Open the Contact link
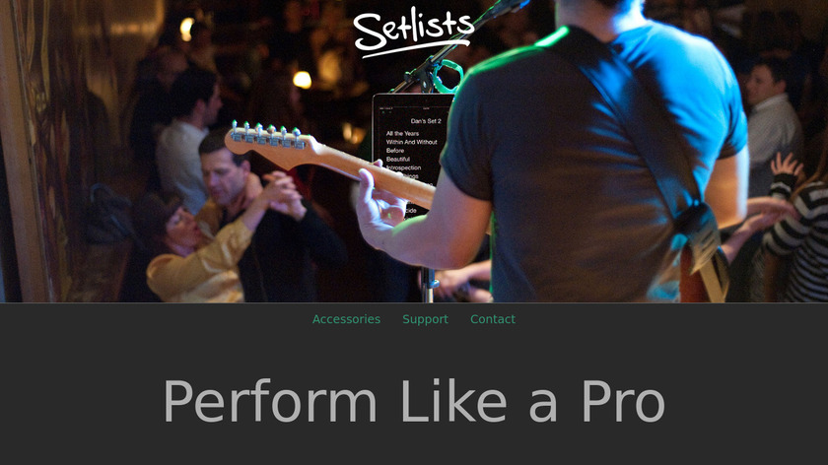Viewport: 828px width, 465px height. (493, 319)
